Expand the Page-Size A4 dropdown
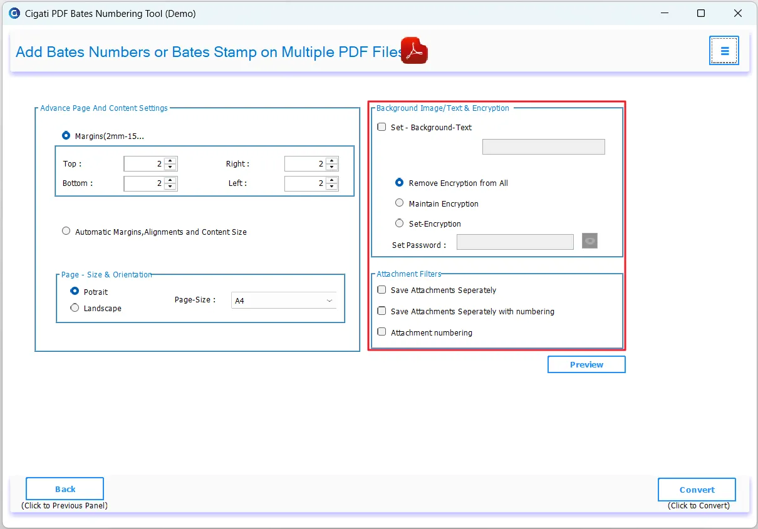 coord(284,300)
